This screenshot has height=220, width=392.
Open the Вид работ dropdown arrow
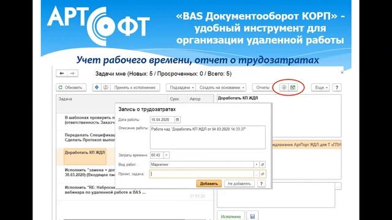point(257,164)
